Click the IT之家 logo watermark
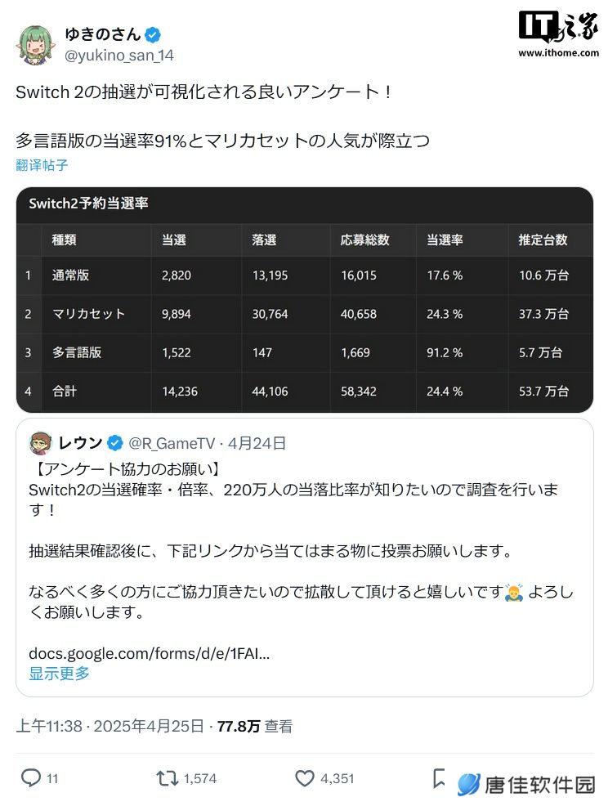 [x=559, y=34]
